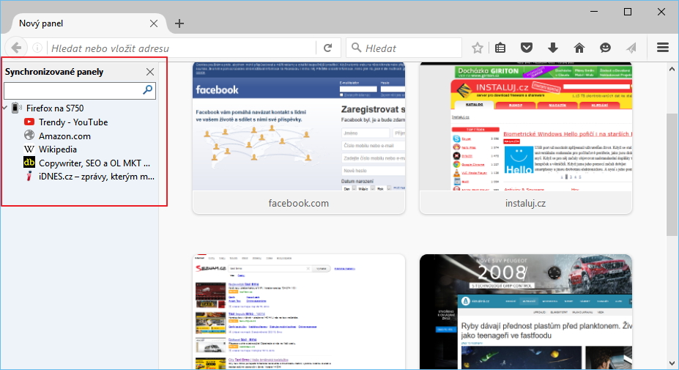Bookmark this page with the star icon

coord(478,48)
